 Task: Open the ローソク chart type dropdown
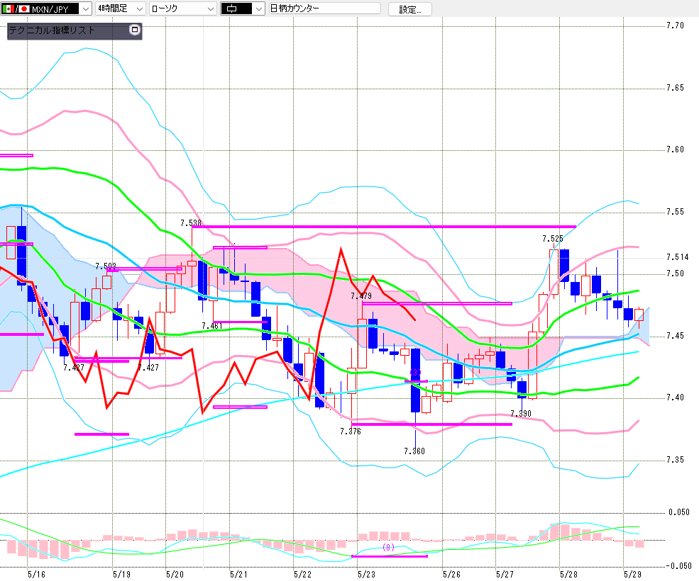pos(183,9)
